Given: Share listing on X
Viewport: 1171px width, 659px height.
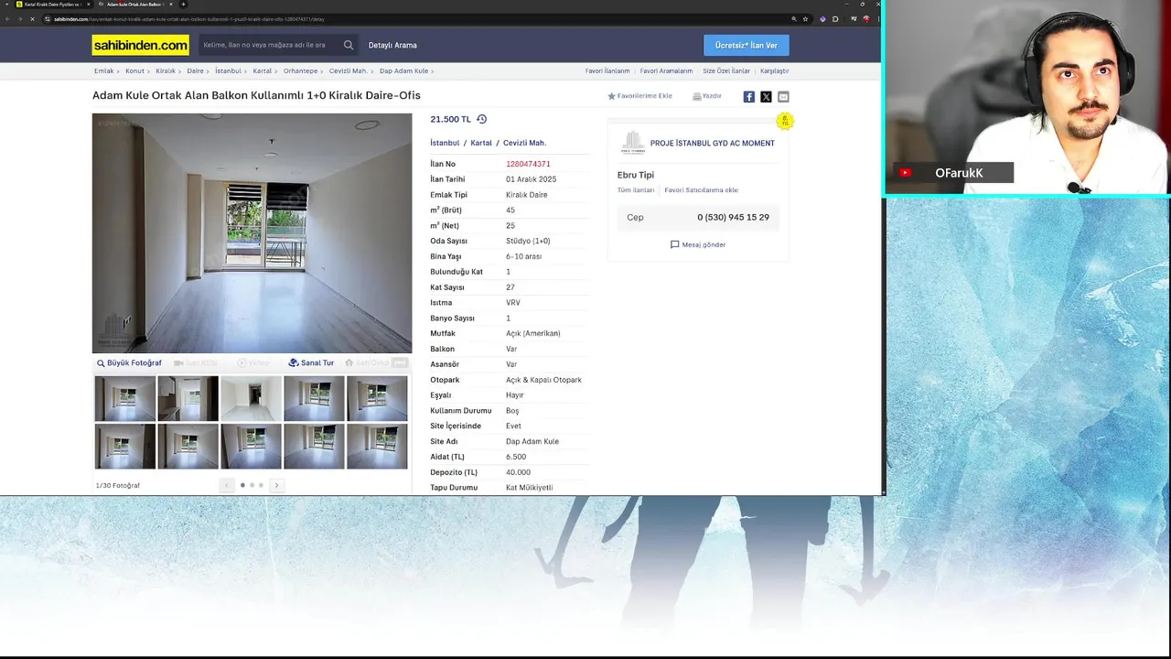Looking at the screenshot, I should pyautogui.click(x=766, y=97).
